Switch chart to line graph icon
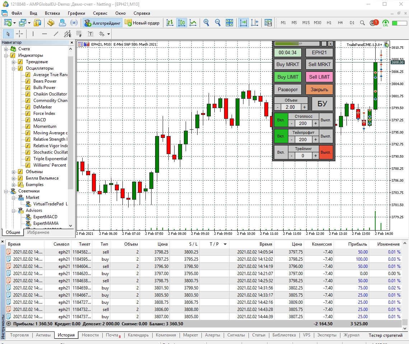 tap(193, 23)
